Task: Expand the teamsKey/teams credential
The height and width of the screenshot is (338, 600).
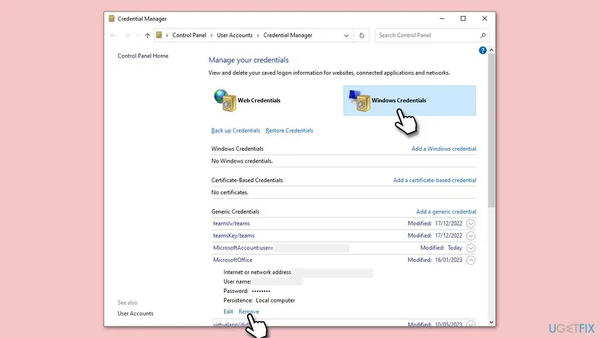Action: pyautogui.click(x=471, y=236)
